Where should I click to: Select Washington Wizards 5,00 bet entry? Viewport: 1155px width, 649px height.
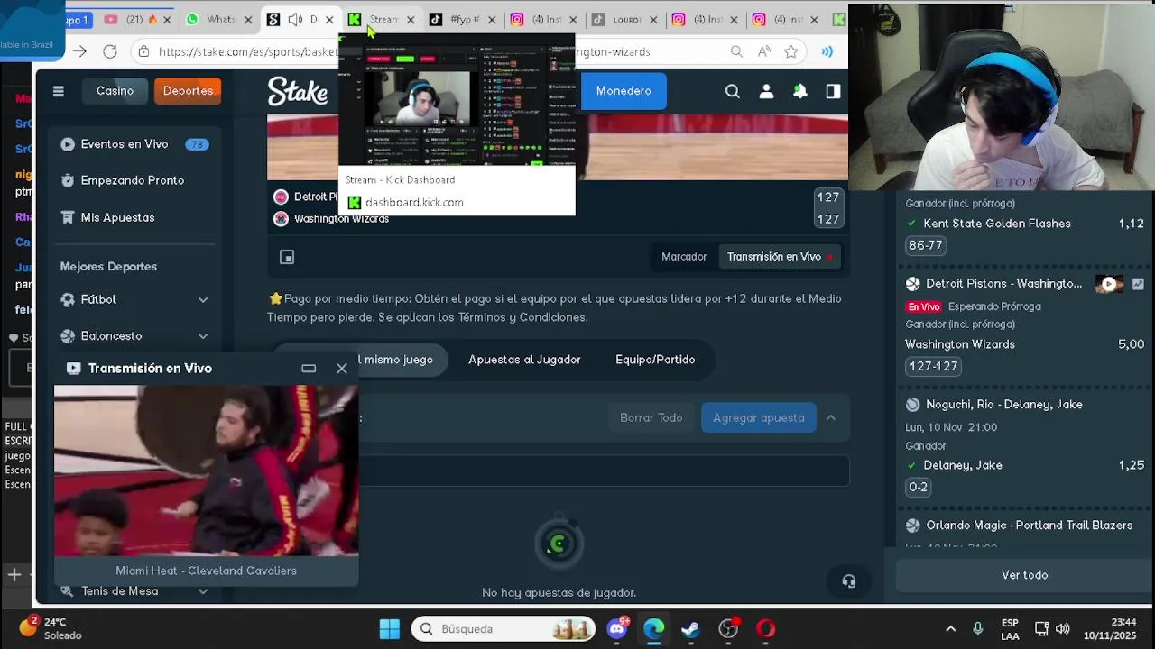[x=1024, y=344]
